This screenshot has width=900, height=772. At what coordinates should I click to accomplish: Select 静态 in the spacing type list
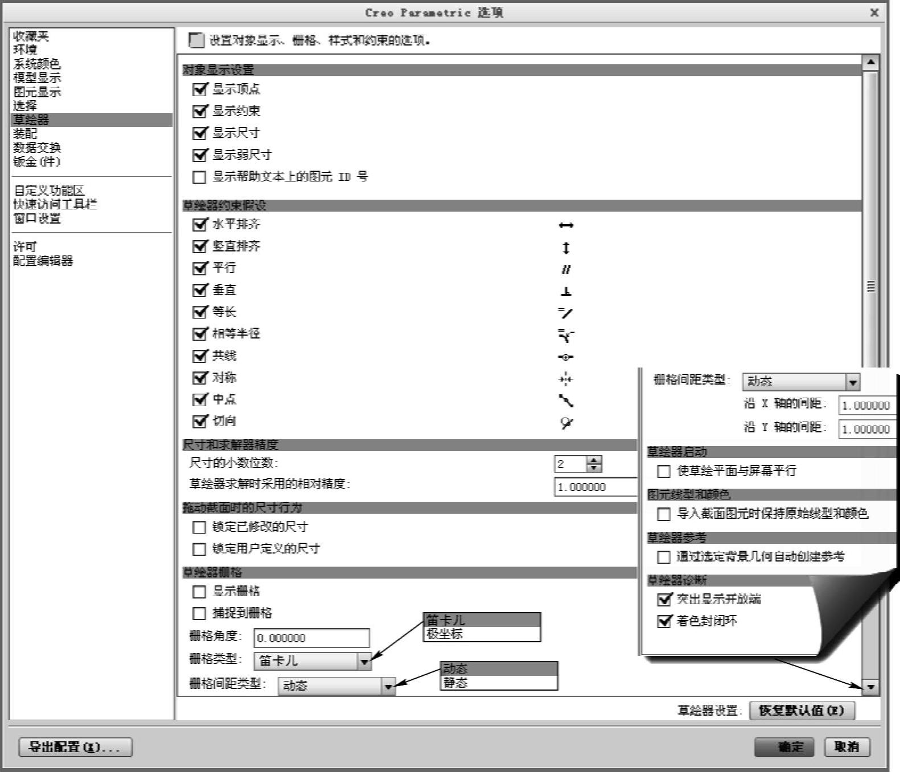coord(499,683)
